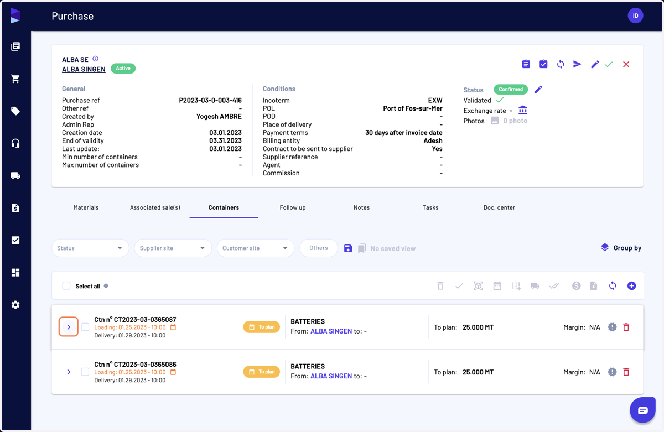Switch to the Tasks tab
Image resolution: width=664 pixels, height=432 pixels.
point(430,207)
